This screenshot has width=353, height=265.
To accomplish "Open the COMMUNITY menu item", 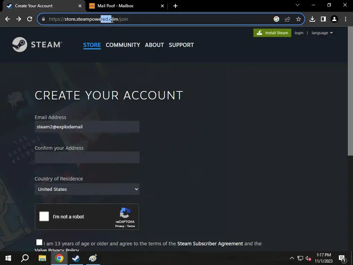I will click(123, 45).
